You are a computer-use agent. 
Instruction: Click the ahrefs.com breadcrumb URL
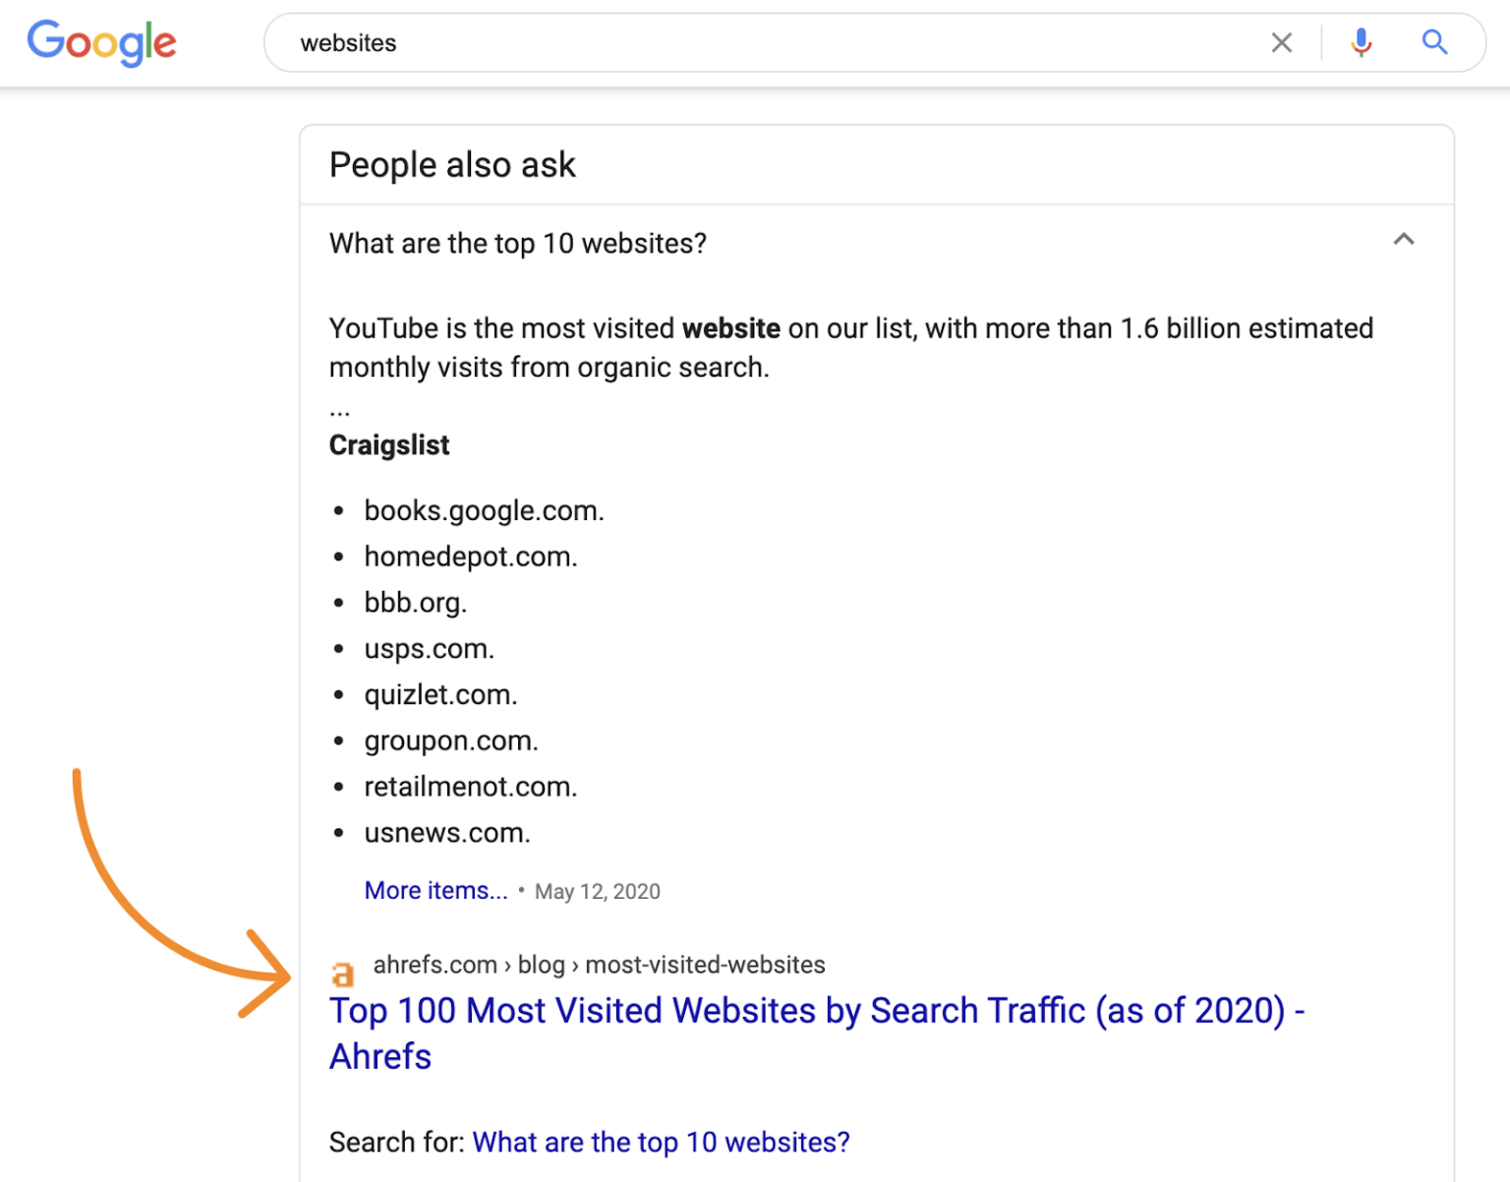coord(599,965)
